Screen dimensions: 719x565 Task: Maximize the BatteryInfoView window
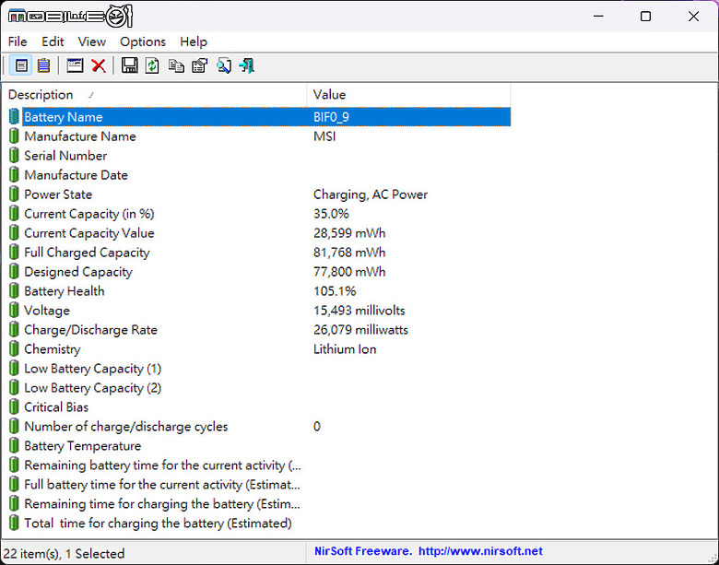(645, 16)
